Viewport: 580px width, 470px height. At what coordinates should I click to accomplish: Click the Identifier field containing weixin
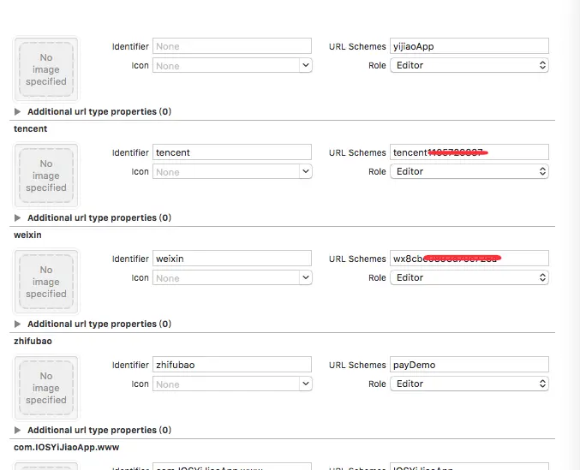click(x=232, y=259)
